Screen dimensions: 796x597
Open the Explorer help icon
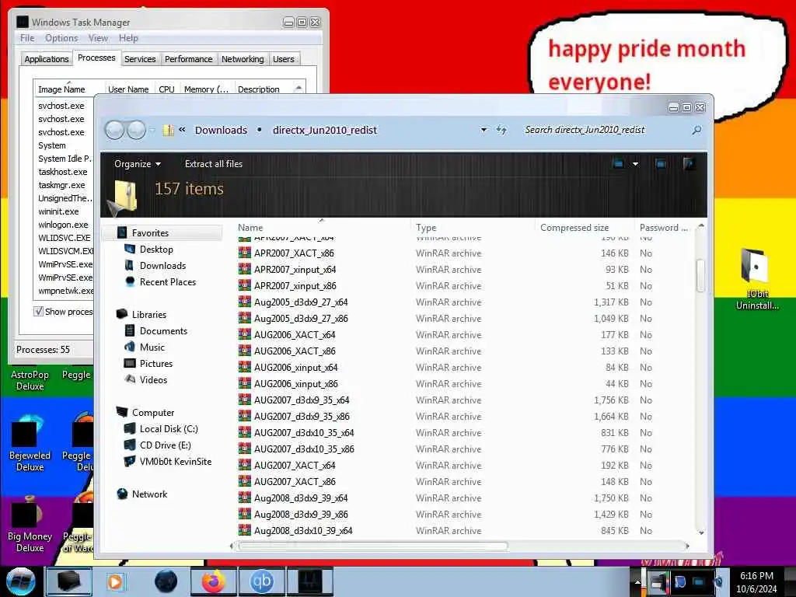click(x=689, y=163)
